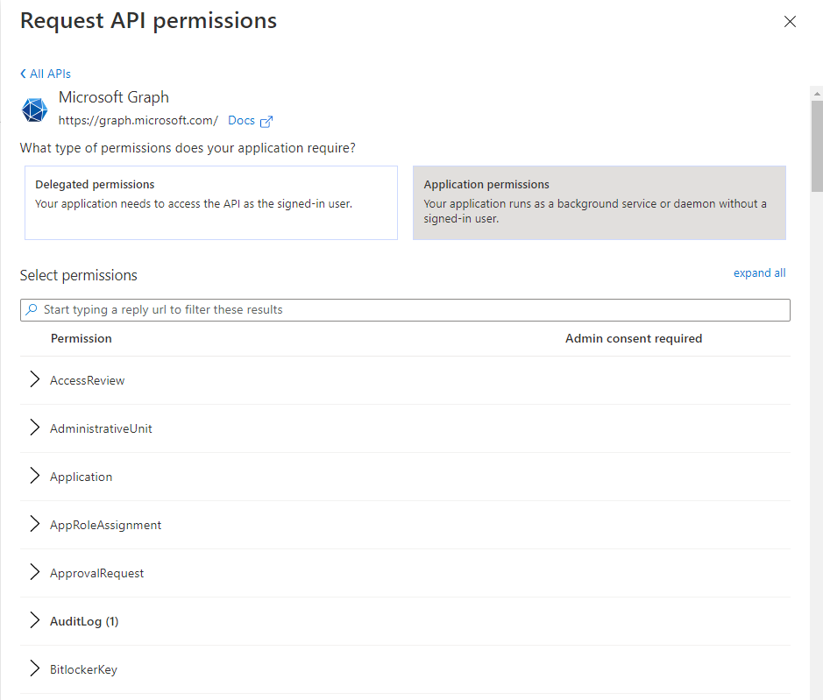
Task: Click the AppRoleAssignment row label
Action: [x=105, y=526]
